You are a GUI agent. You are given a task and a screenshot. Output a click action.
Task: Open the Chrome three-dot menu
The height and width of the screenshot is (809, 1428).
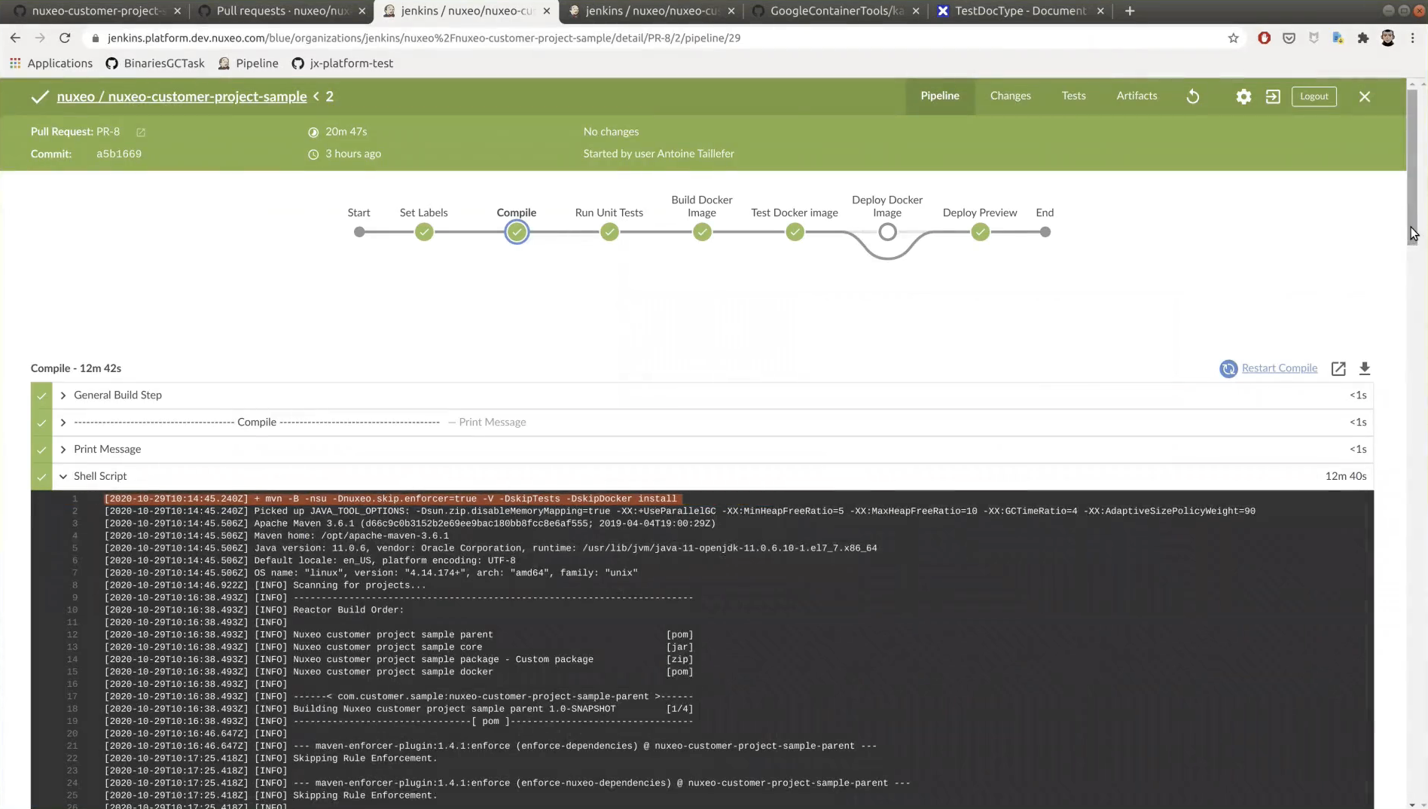pyautogui.click(x=1412, y=38)
